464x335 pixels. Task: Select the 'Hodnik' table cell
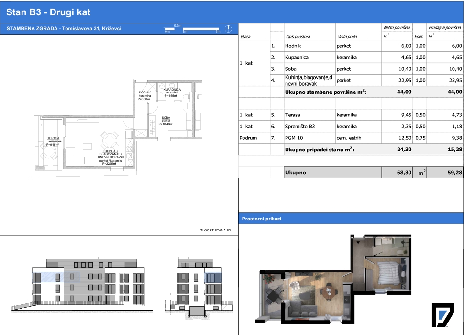point(309,46)
